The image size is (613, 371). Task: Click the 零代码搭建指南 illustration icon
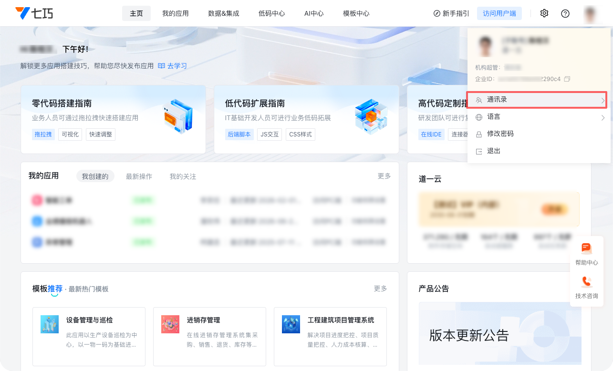tap(177, 116)
